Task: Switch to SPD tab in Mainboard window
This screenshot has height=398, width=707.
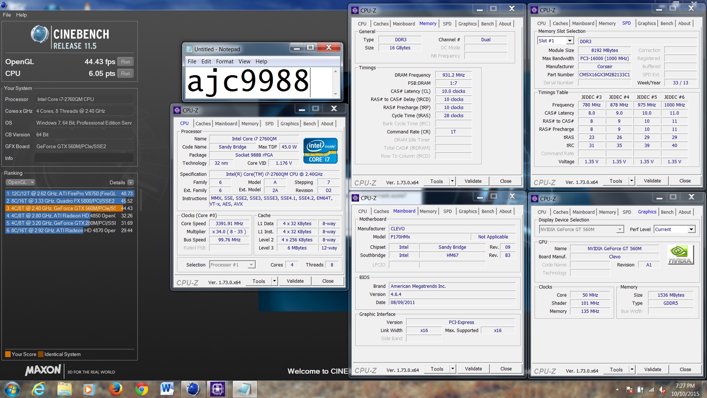Action: click(447, 211)
